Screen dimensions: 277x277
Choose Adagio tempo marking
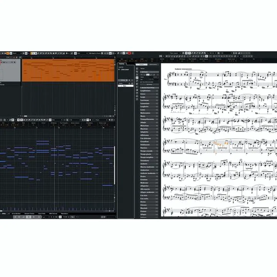point(149,122)
